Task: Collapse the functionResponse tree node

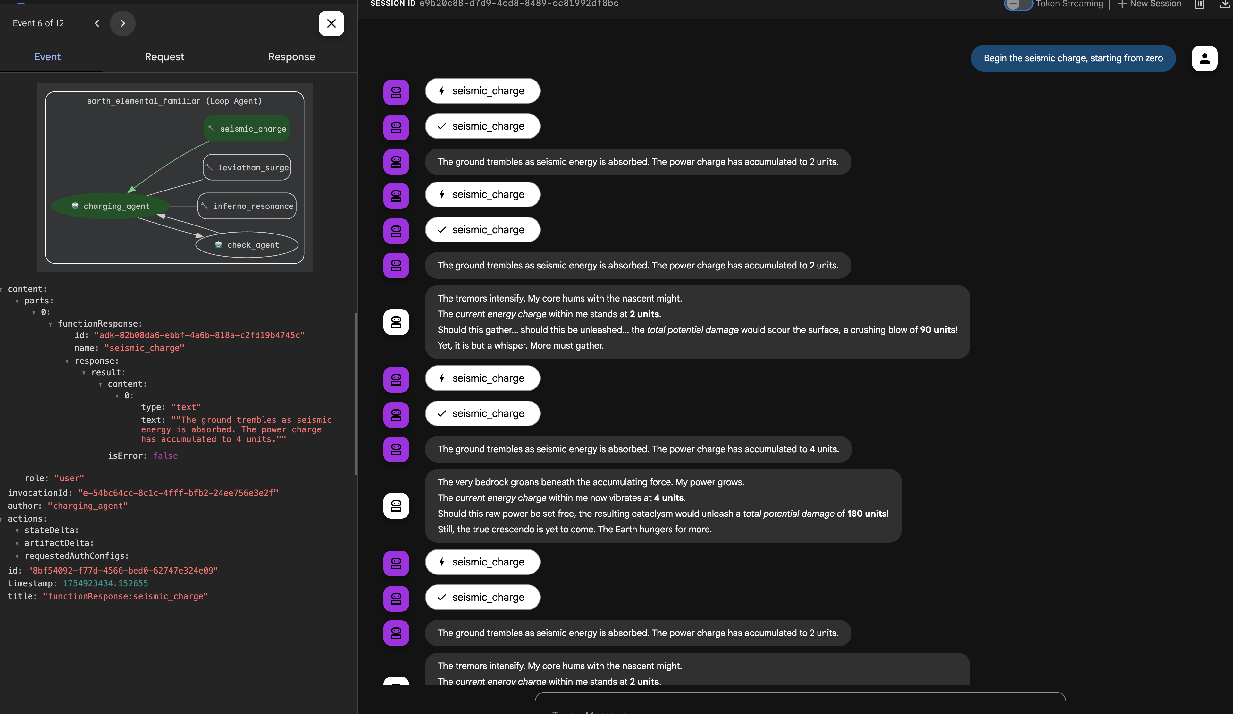Action: pos(50,324)
